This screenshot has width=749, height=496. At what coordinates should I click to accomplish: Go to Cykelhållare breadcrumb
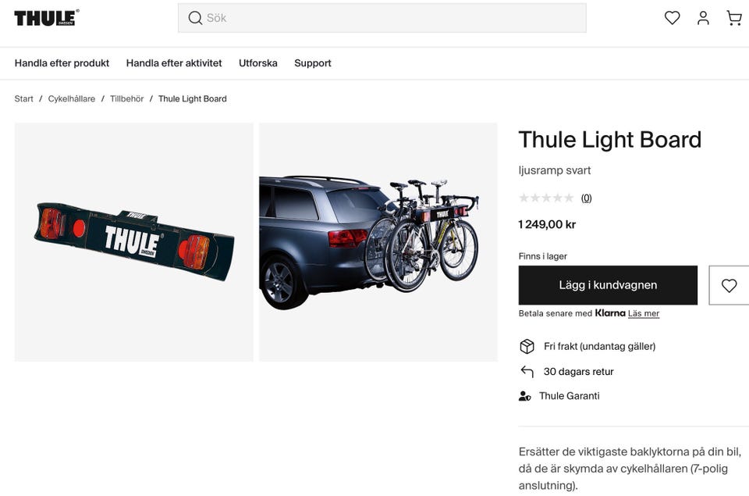pos(72,99)
